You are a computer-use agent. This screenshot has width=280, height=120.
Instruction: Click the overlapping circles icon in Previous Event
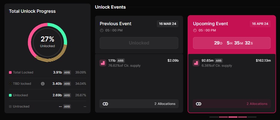(x=105, y=104)
